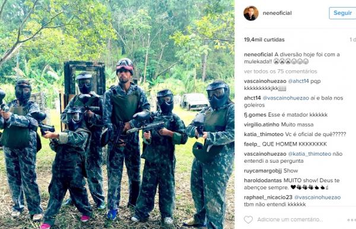
Task: Open commenter faelp_ profile
Action: pos(252,144)
